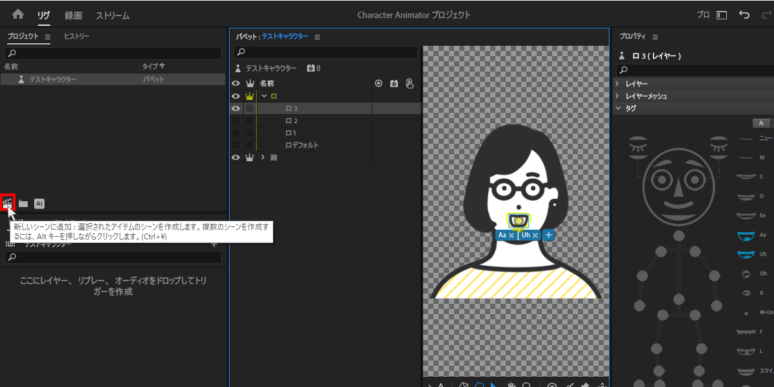Click the 名前 column header in Project panel

point(11,66)
